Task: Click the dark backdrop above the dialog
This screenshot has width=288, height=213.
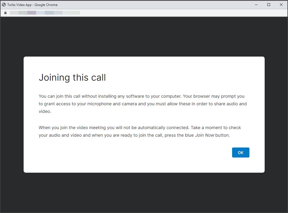Action: [x=144, y=37]
